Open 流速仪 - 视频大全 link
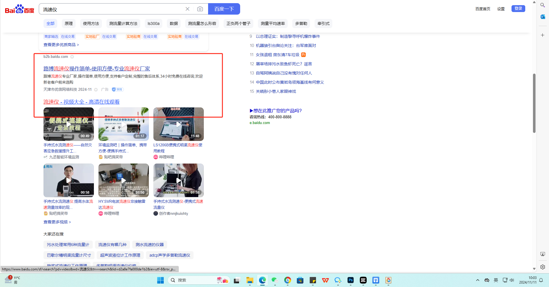This screenshot has height=287, width=549. pyautogui.click(x=82, y=102)
